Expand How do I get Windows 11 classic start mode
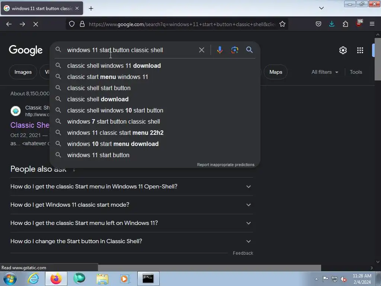This screenshot has width=381, height=286. [x=132, y=205]
